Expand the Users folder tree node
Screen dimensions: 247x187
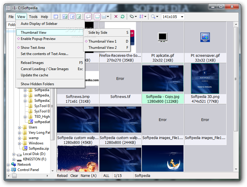(19, 128)
